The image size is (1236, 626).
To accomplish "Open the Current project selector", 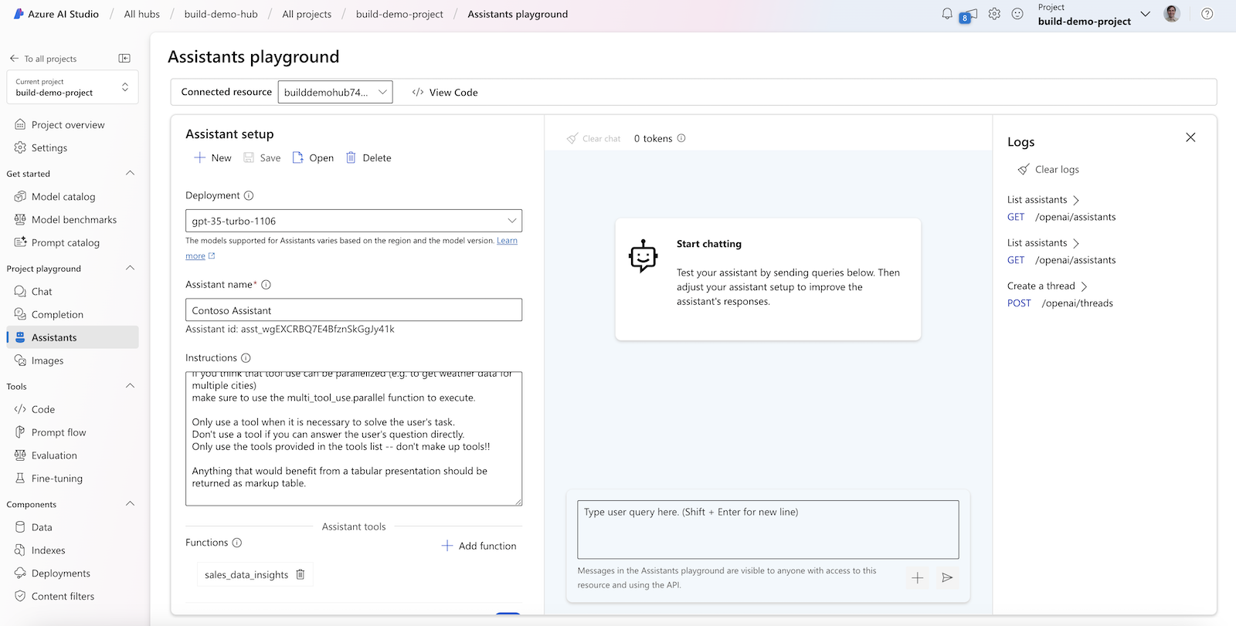I will 72,87.
